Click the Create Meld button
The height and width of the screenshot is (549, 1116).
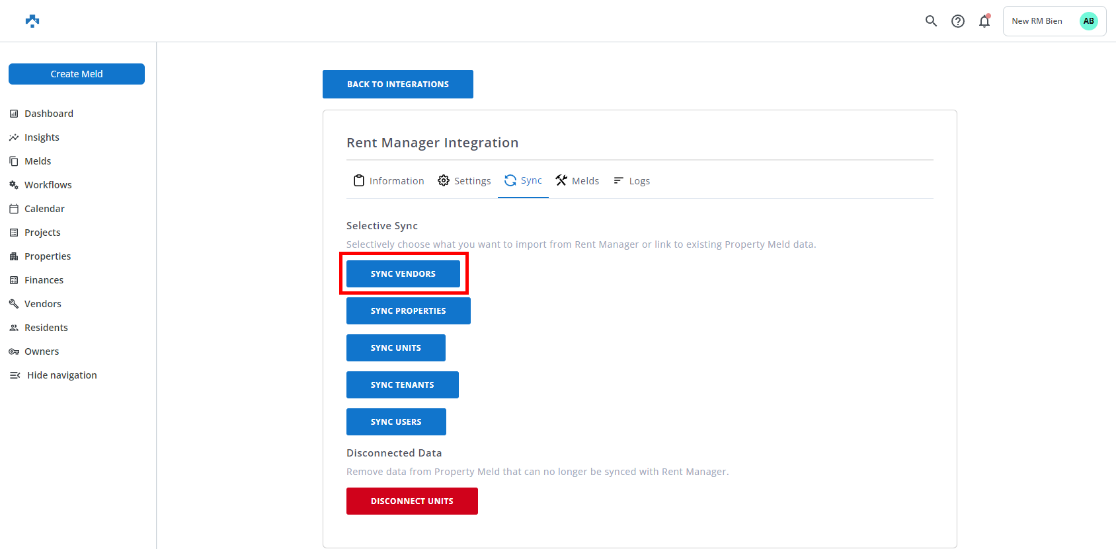point(77,74)
